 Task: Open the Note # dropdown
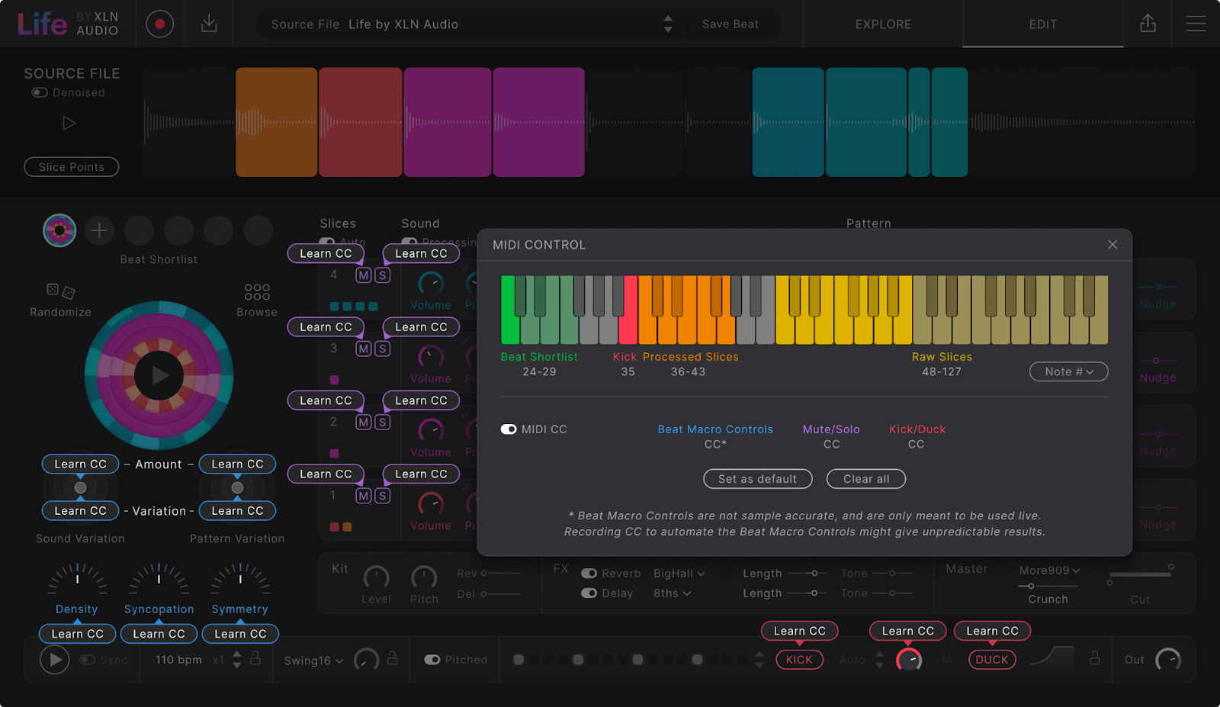click(x=1069, y=371)
